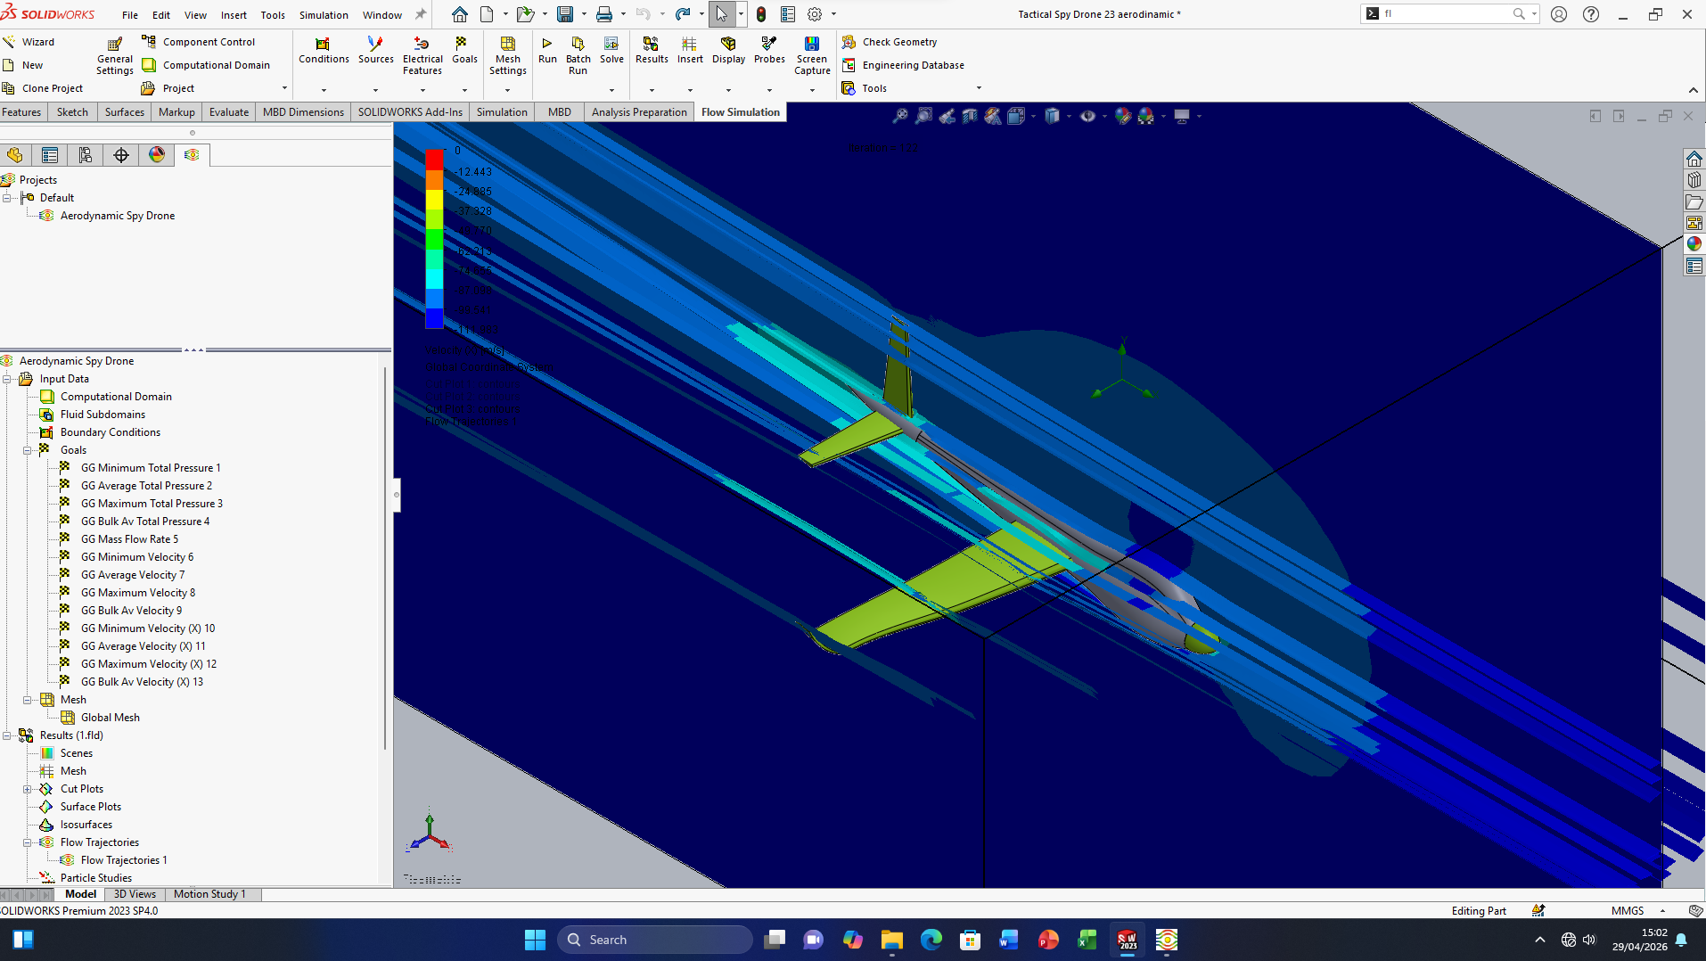This screenshot has height=961, width=1706.
Task: Switch to FeatureManager design tree tab
Action: 15,155
